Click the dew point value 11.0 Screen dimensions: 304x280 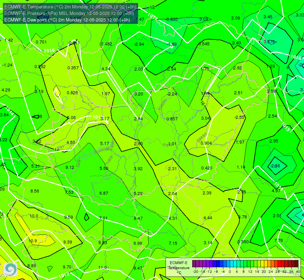pos(102,268)
